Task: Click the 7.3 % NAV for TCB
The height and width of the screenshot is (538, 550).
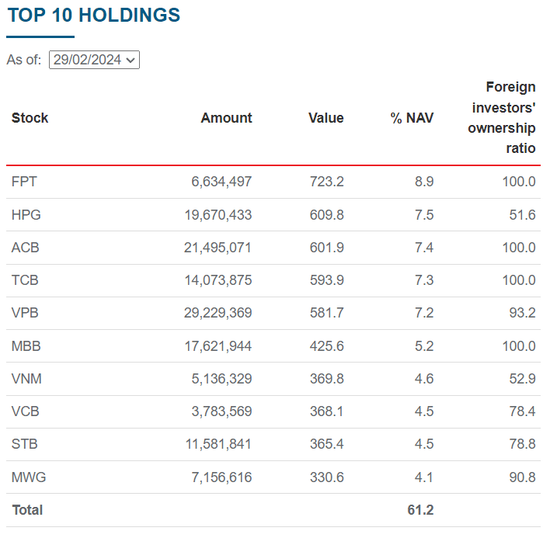Action: [x=424, y=280]
